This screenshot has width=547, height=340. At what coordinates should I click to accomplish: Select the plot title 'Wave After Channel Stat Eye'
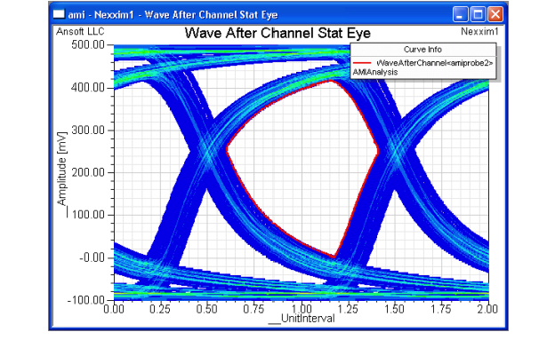(x=278, y=33)
